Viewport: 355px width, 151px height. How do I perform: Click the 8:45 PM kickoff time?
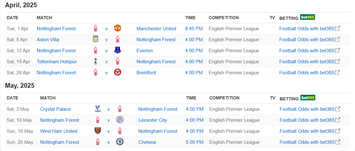pos(194,29)
